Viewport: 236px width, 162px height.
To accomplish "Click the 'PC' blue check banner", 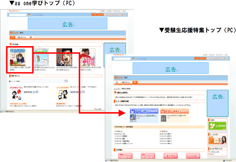I will point(144,111).
